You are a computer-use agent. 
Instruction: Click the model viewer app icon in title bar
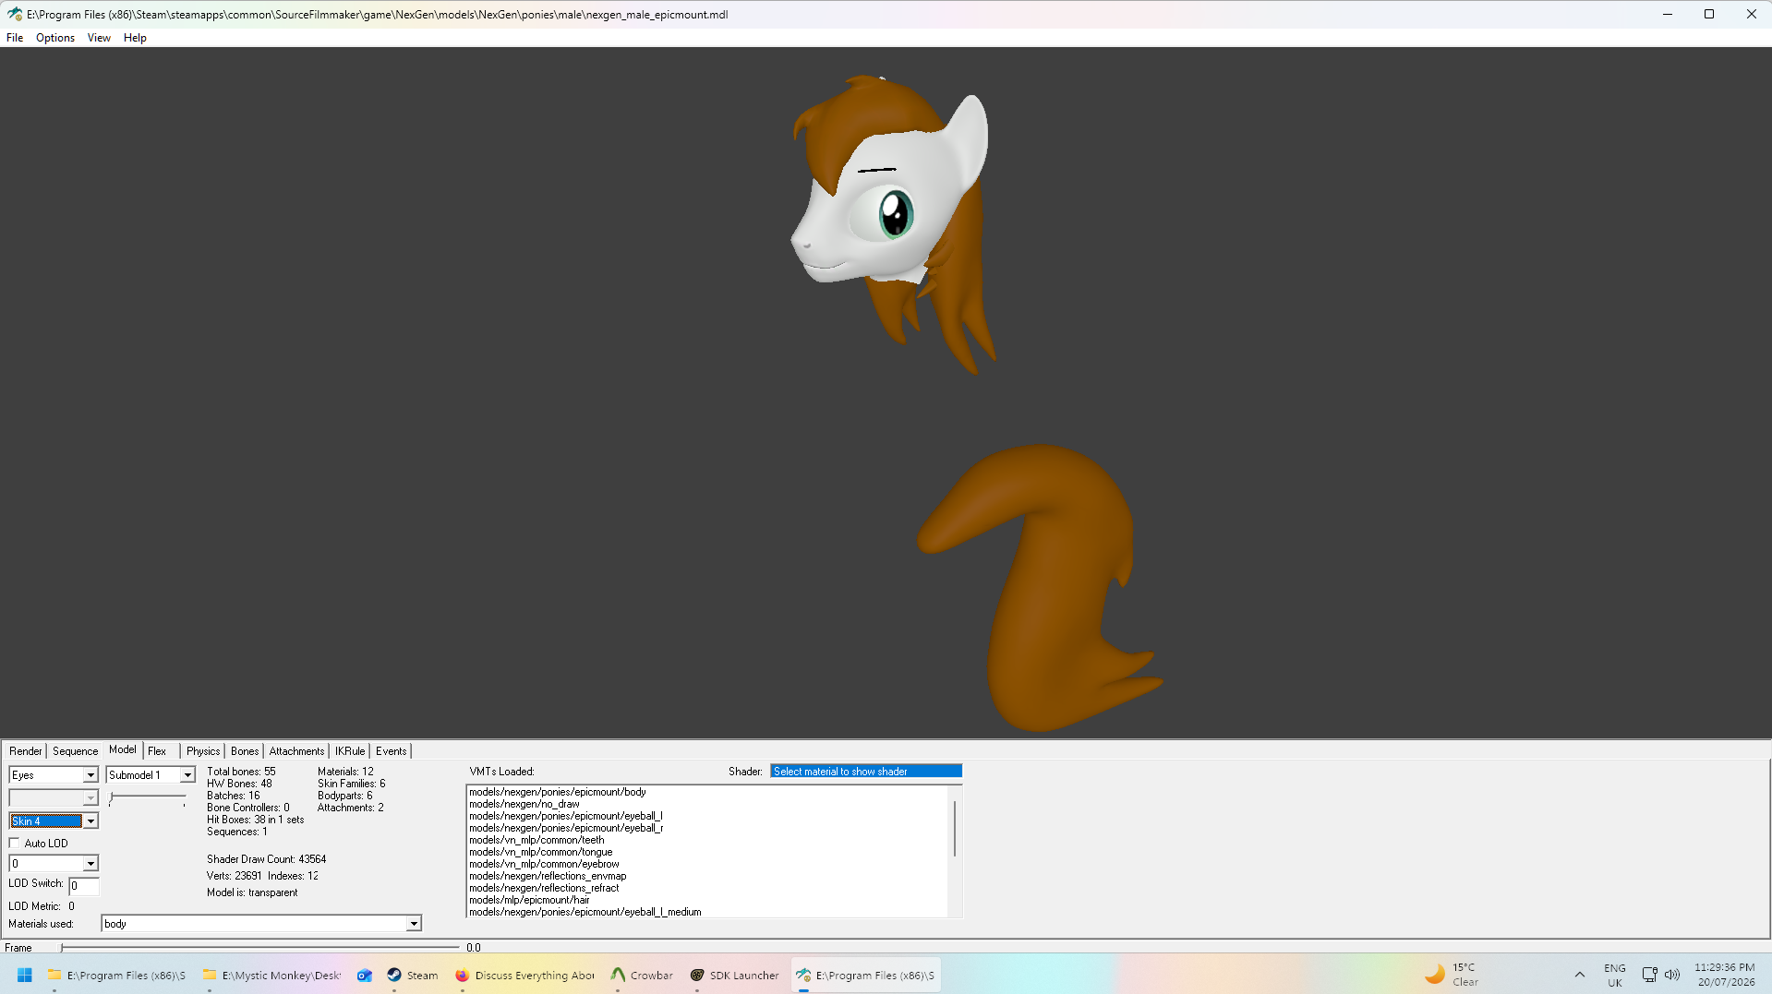pos(15,14)
